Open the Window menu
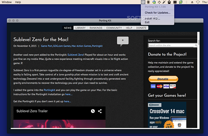This screenshot has width=208, height=136. click(x=7, y=2)
